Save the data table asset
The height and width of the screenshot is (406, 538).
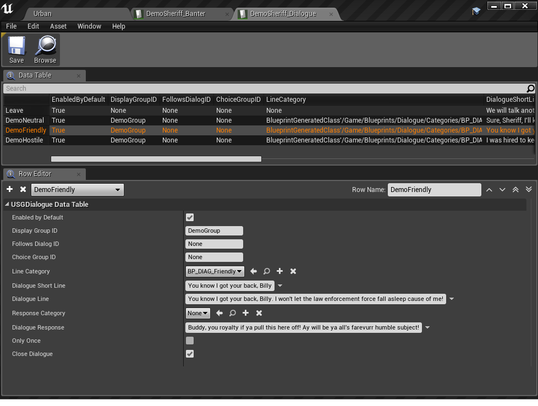point(17,50)
